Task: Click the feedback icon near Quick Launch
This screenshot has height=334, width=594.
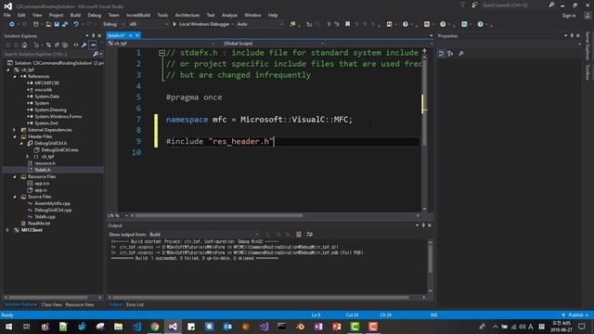Action: (x=474, y=5)
